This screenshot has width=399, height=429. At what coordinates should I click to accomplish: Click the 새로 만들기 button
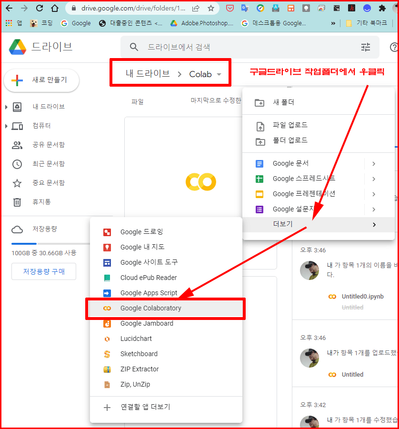point(41,80)
